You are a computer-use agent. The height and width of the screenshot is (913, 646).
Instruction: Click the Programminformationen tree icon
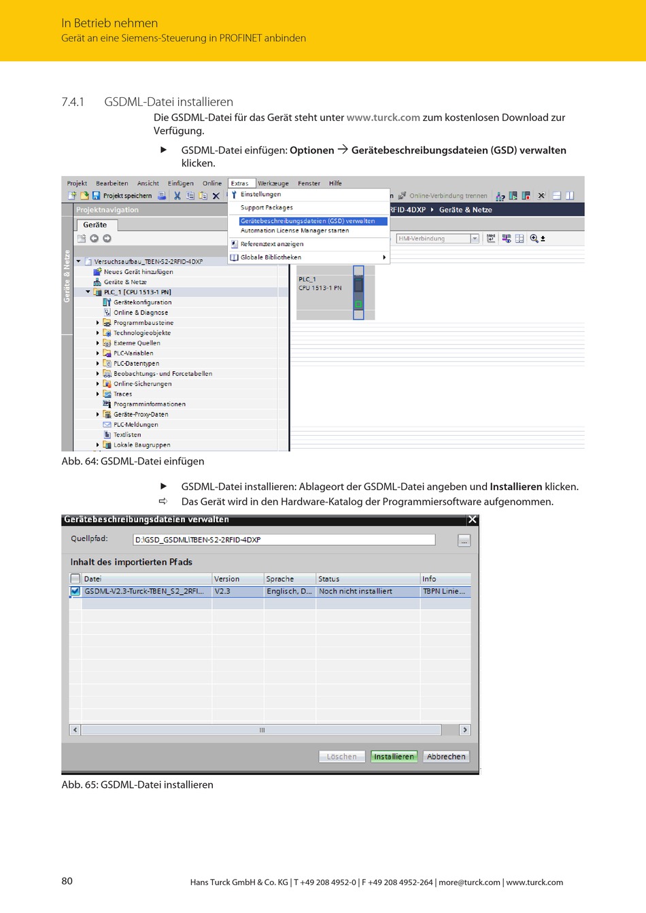[107, 404]
